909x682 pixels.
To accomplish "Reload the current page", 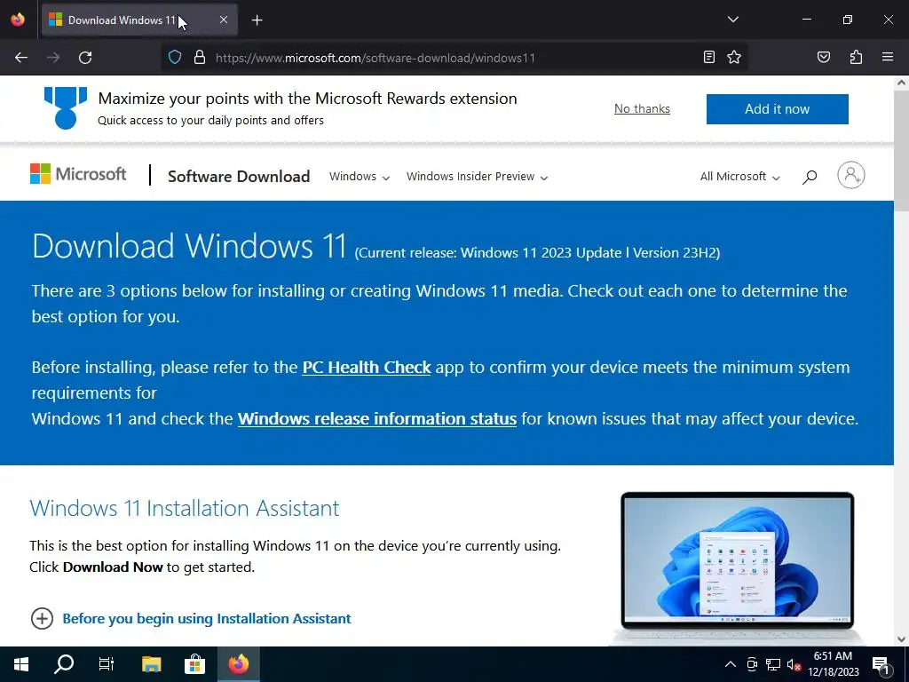I will click(85, 58).
